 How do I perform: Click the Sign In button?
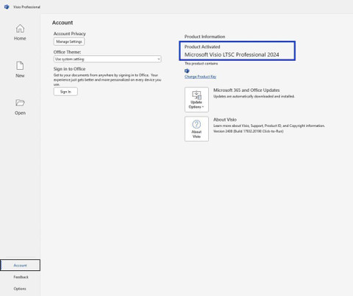65,92
